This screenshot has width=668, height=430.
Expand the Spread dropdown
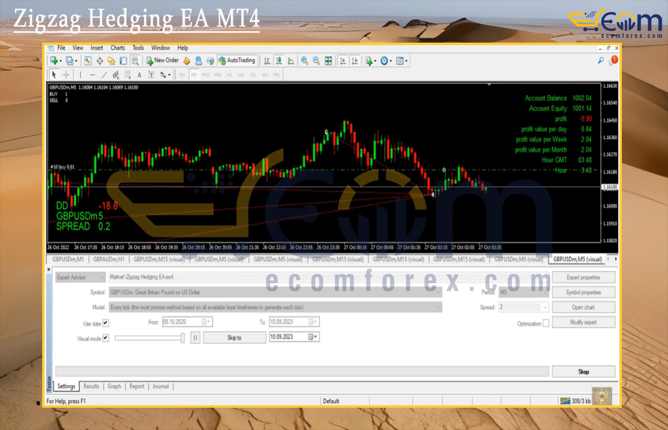pyautogui.click(x=545, y=307)
